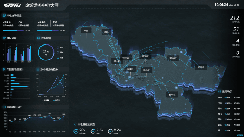Click the trend chart icon beside 24小时来电趋势
Viewport: 244px width, 137px height.
pyautogui.click(x=38, y=70)
